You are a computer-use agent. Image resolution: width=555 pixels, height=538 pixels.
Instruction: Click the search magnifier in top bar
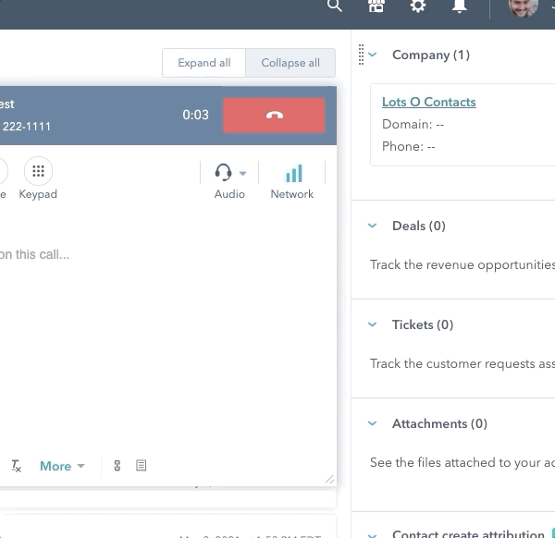335,6
